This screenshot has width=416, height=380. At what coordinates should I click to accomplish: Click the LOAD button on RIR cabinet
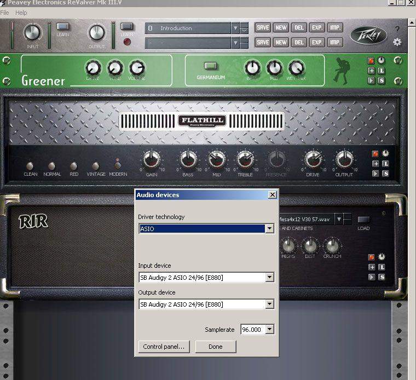click(363, 220)
